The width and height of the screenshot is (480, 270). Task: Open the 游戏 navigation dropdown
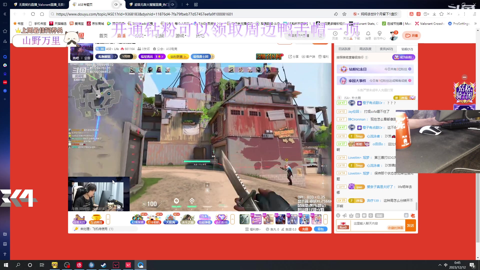point(181,36)
